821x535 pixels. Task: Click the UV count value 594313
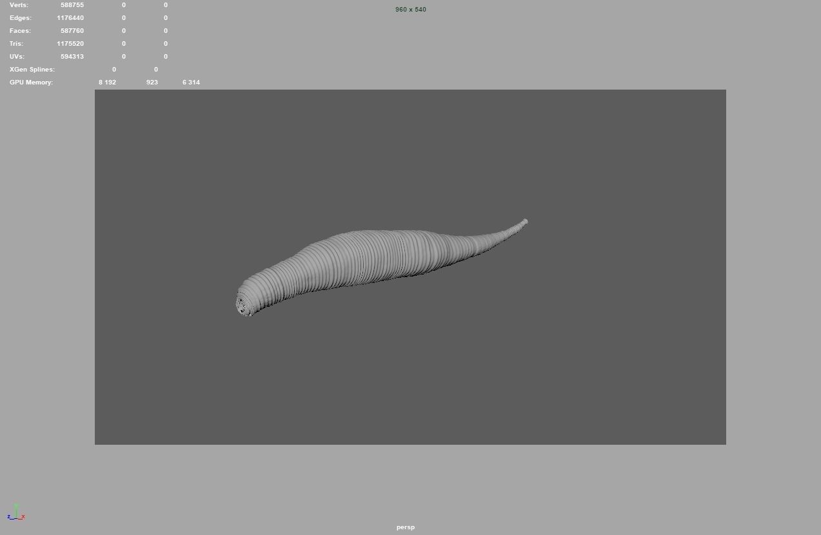point(72,57)
